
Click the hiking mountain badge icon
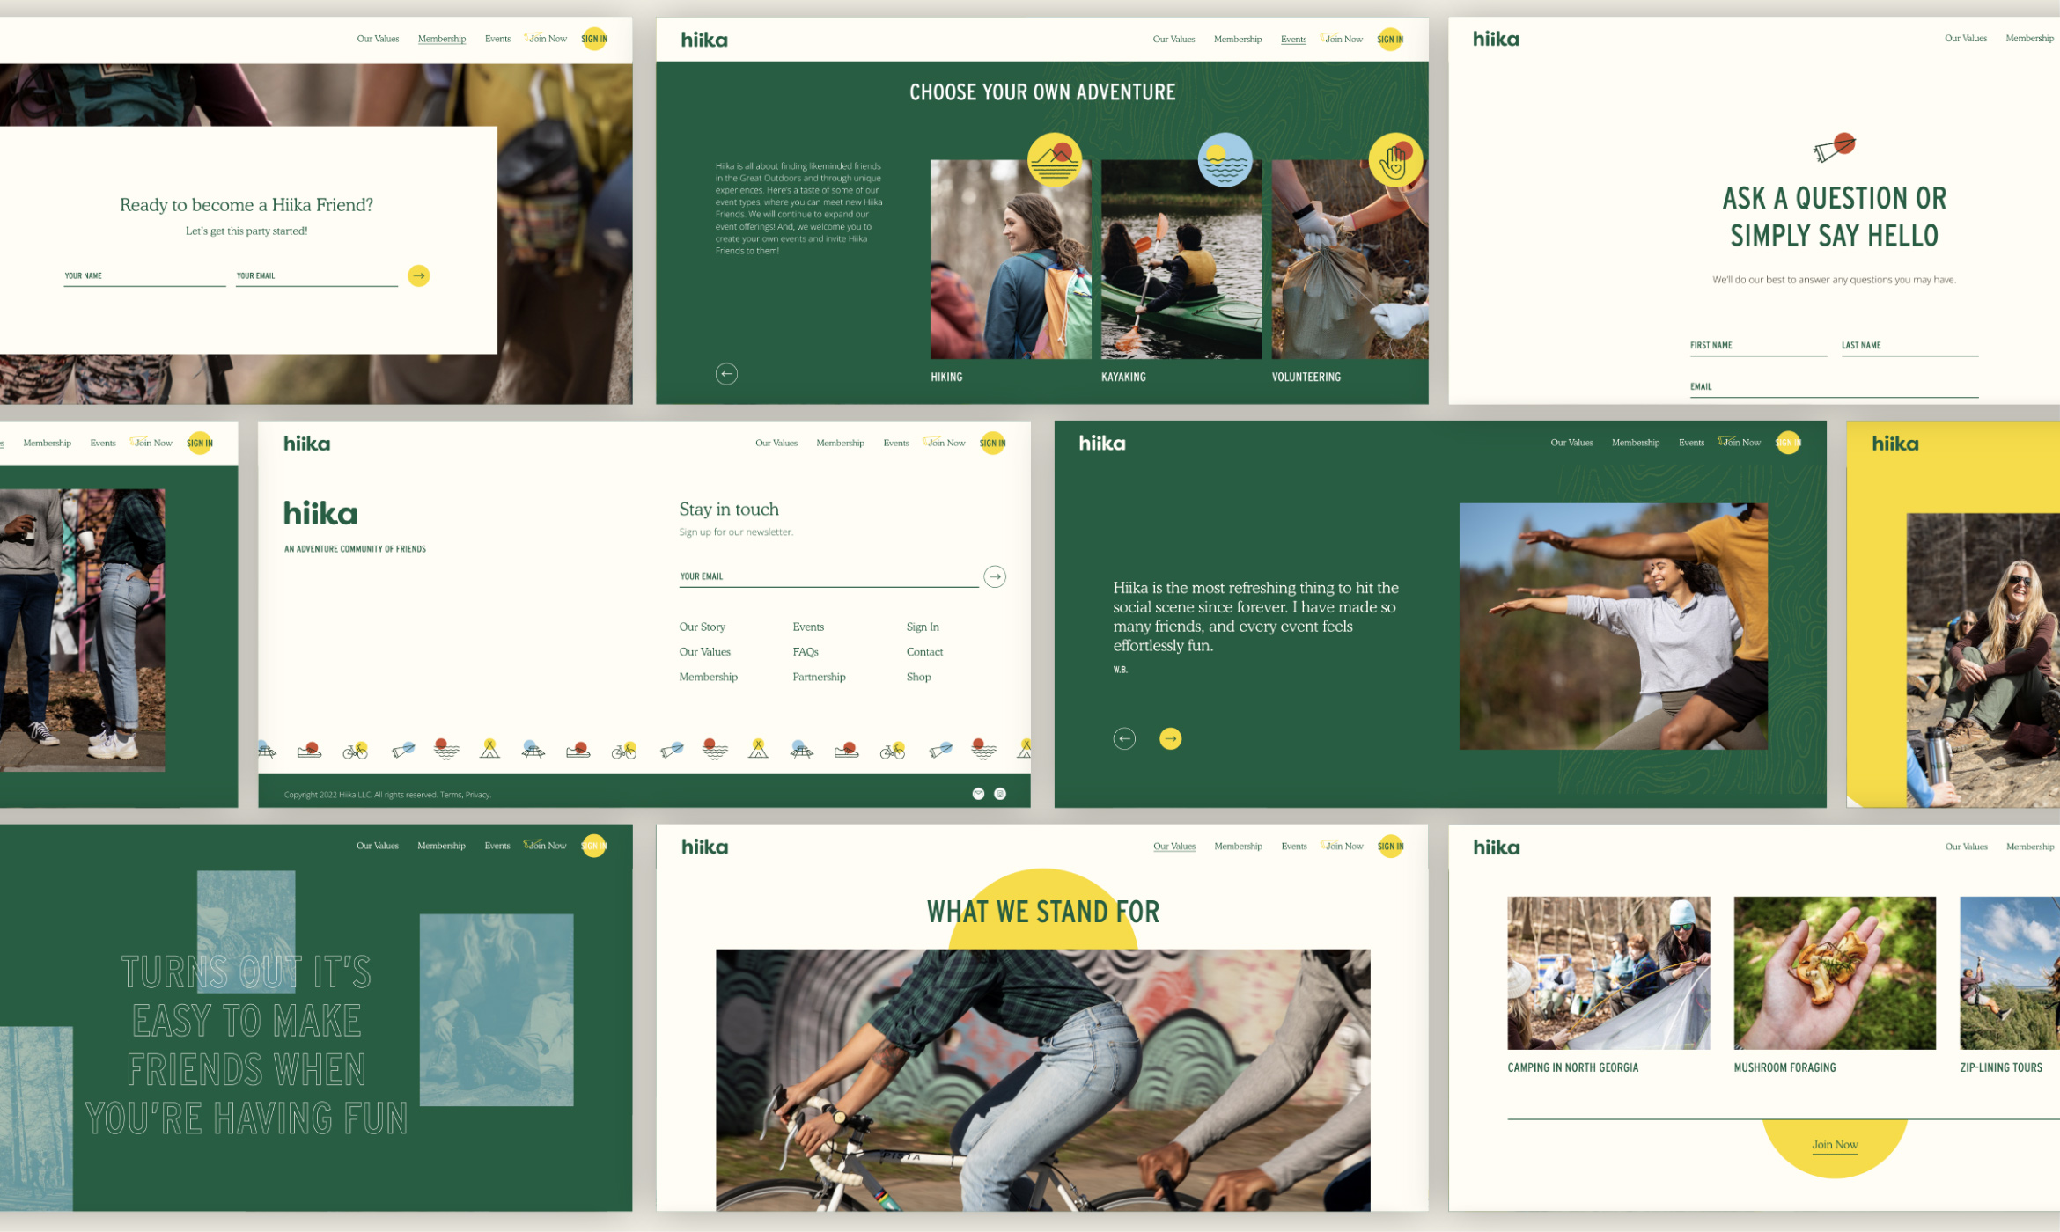[1054, 160]
